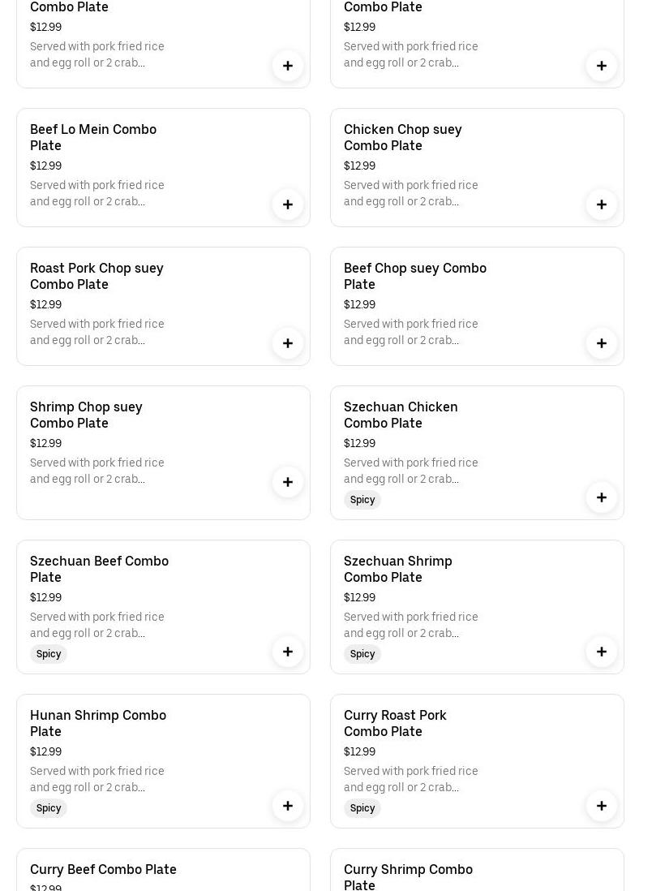The image size is (652, 891).
Task: Add Curry Roast Pork Combo Plate
Action: (602, 806)
